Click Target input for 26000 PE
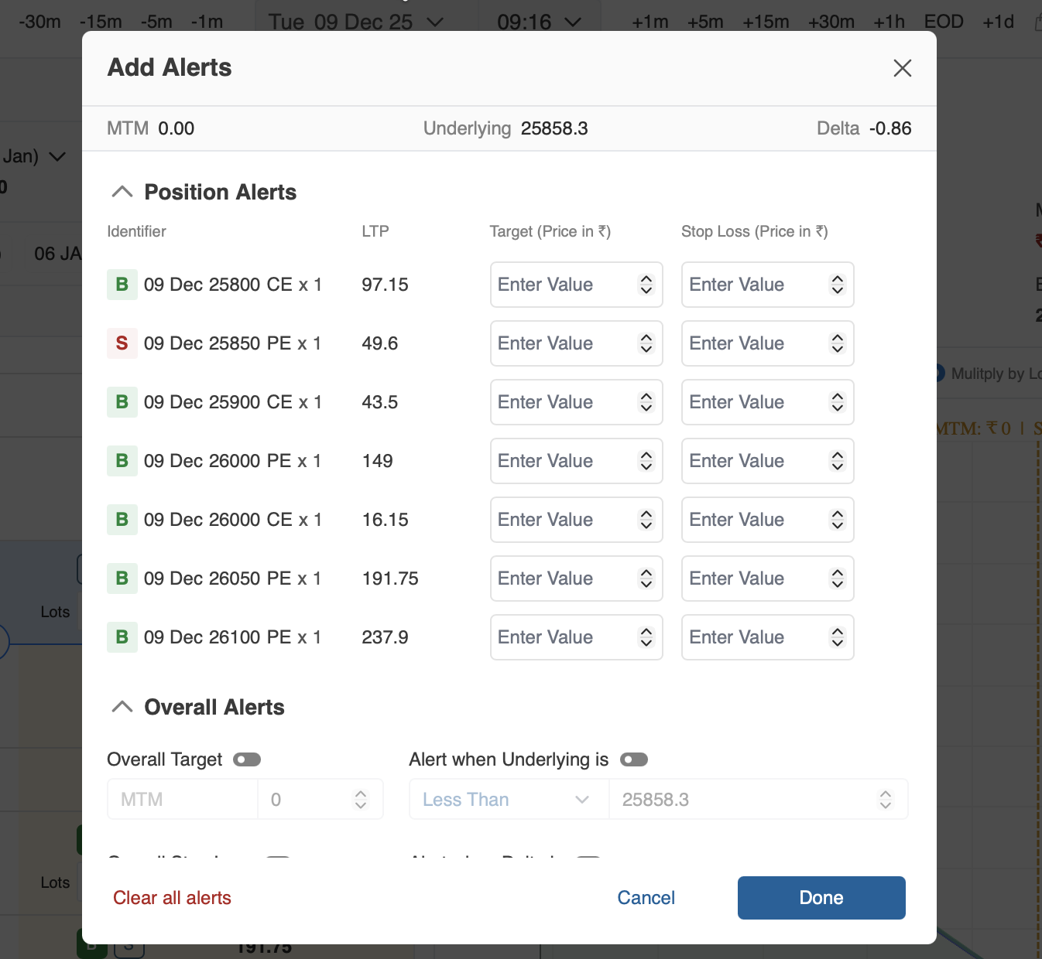This screenshot has width=1042, height=959. pos(564,461)
